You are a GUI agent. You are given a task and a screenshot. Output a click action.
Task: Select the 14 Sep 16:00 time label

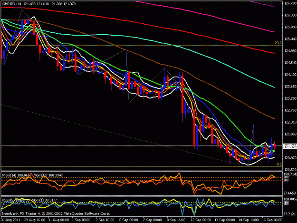248,220
